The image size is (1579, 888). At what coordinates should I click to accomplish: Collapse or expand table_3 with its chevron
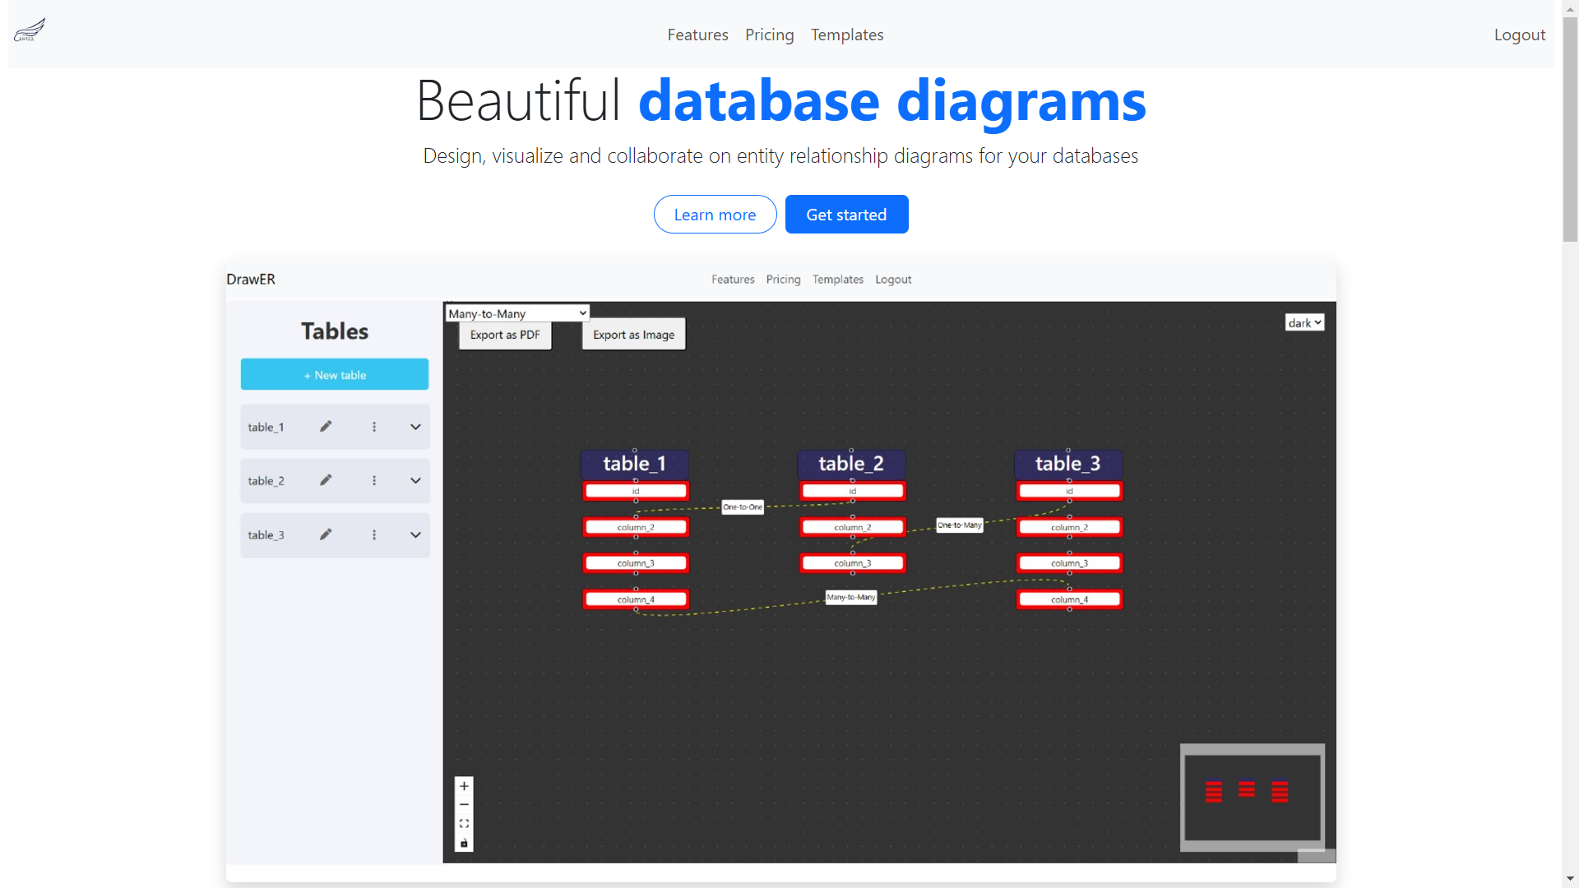tap(415, 534)
